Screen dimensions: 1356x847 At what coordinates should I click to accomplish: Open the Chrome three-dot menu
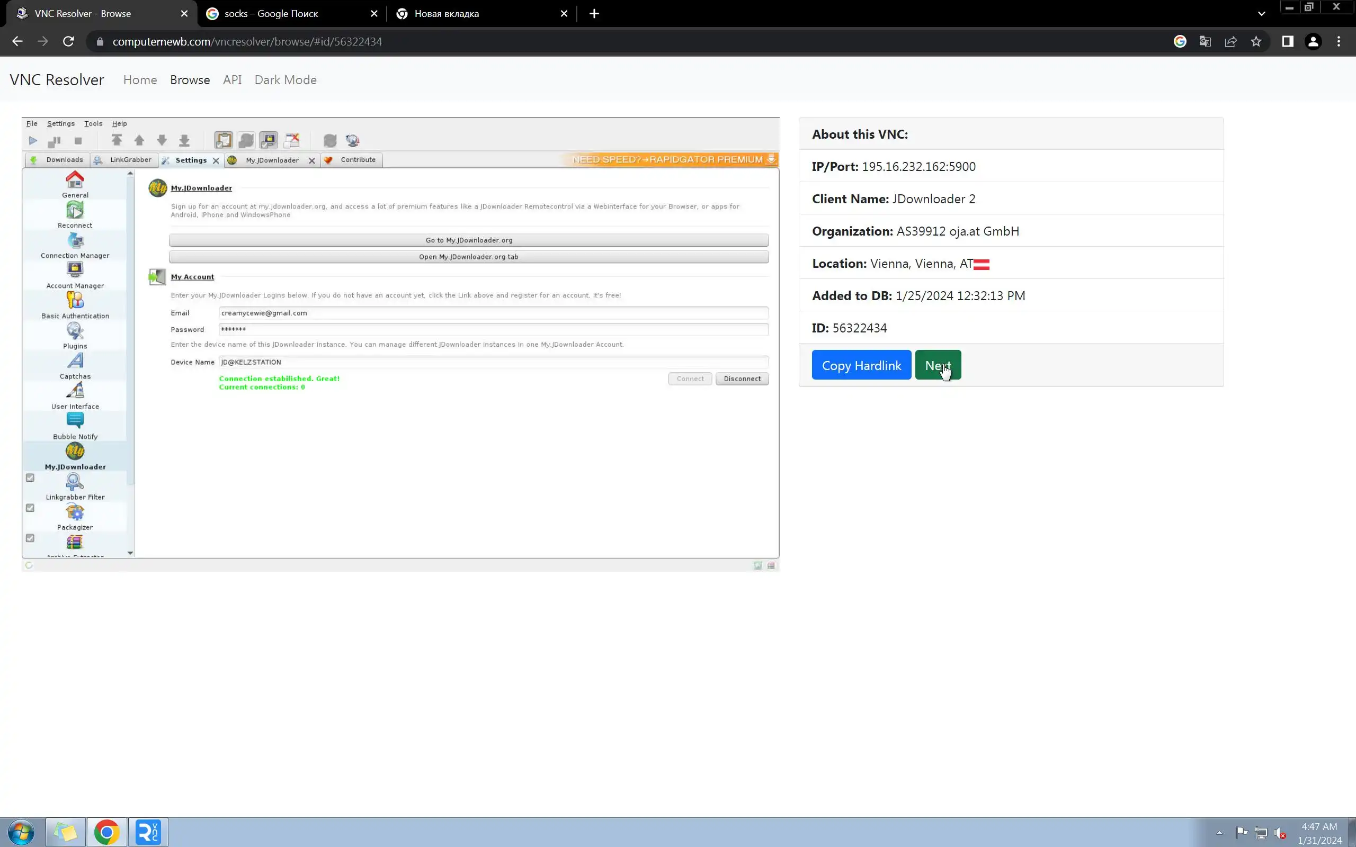tap(1338, 41)
